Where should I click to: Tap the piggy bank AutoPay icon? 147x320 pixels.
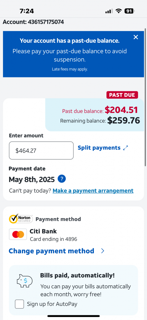coord(24,281)
